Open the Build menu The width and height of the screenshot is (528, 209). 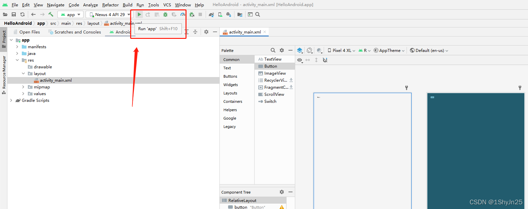coord(127,5)
